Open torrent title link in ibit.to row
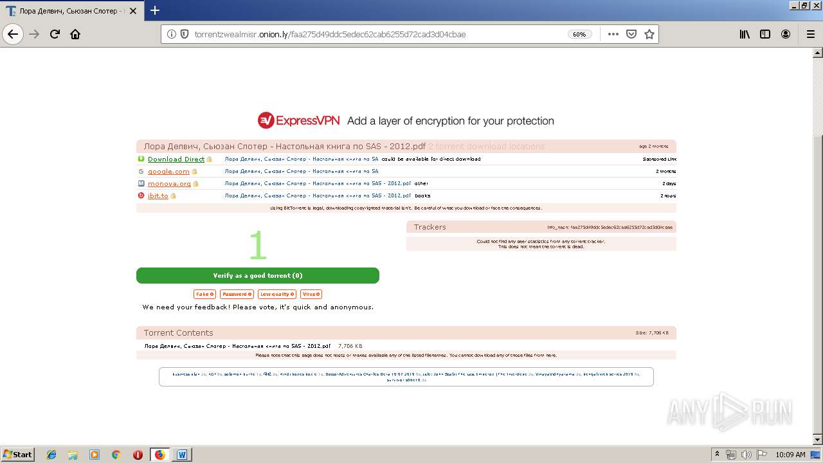 click(318, 195)
